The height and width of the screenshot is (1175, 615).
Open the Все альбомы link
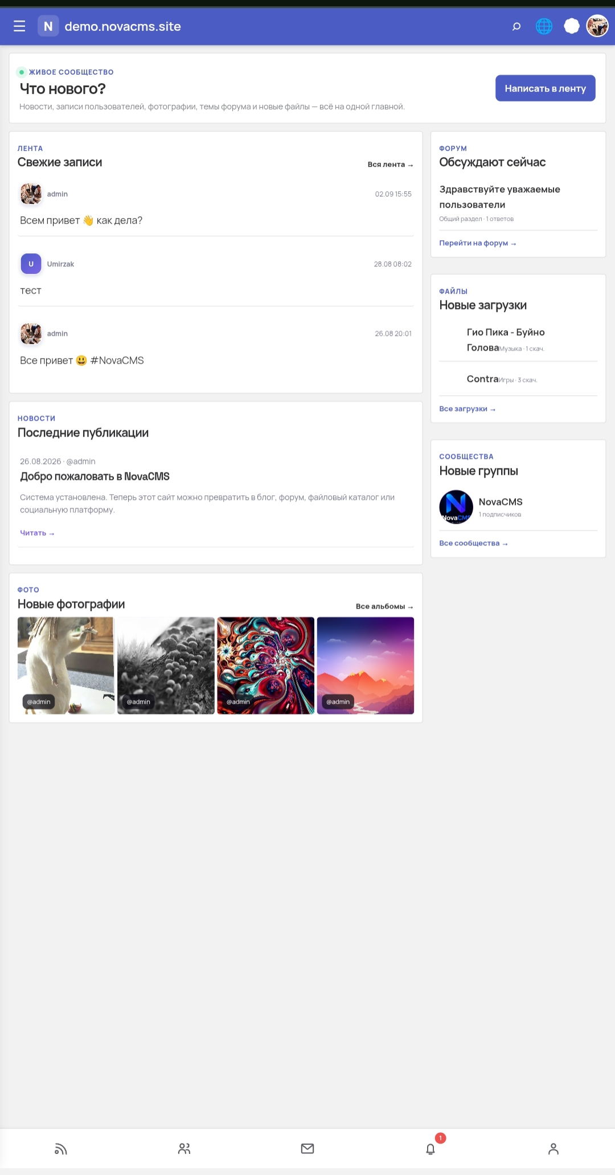click(384, 606)
